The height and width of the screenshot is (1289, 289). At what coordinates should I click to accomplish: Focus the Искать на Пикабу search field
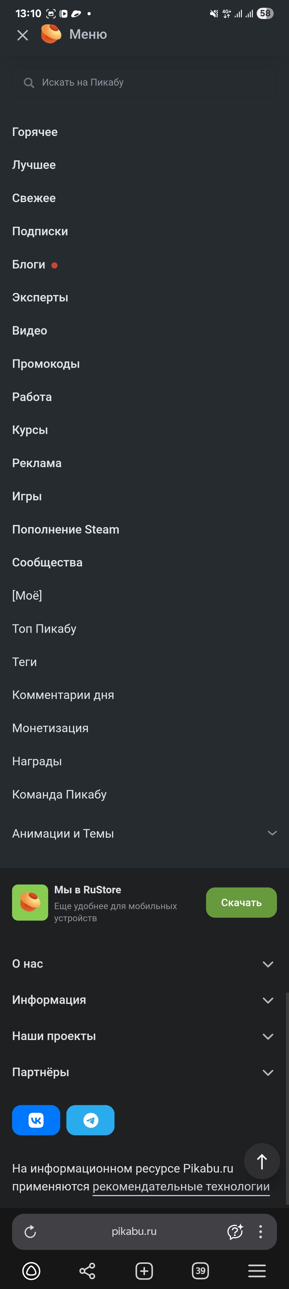144,82
